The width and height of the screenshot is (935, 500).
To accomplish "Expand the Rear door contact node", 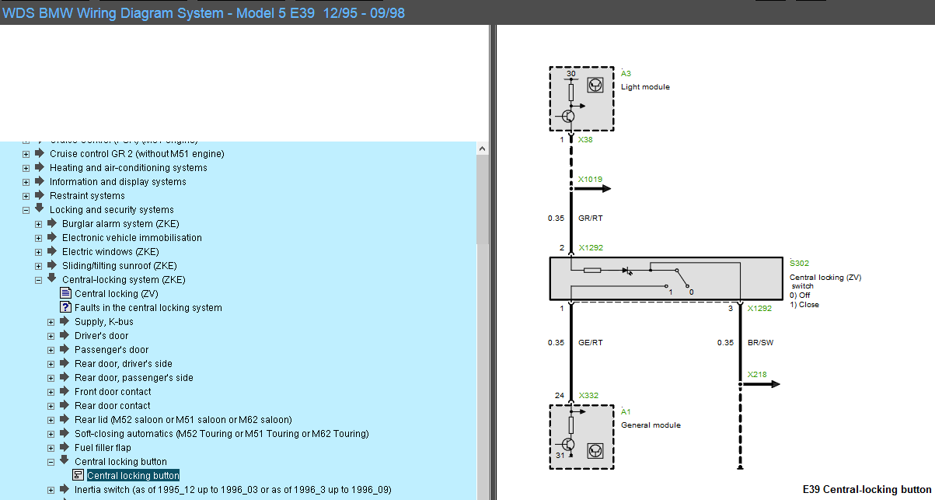I will (51, 406).
